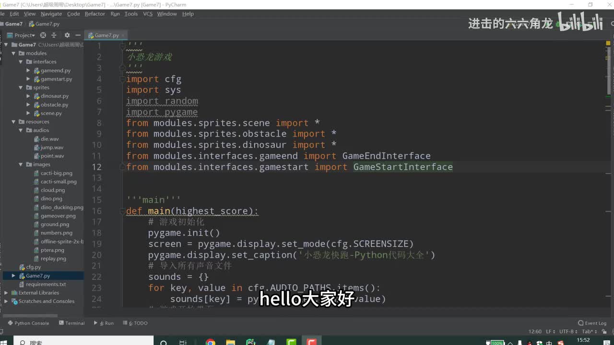Collapse the audios folder
Viewport: 614px width, 345px height.
tap(21, 130)
